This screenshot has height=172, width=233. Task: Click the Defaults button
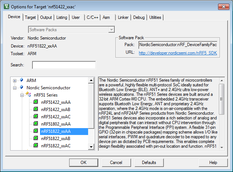(x=149, y=163)
